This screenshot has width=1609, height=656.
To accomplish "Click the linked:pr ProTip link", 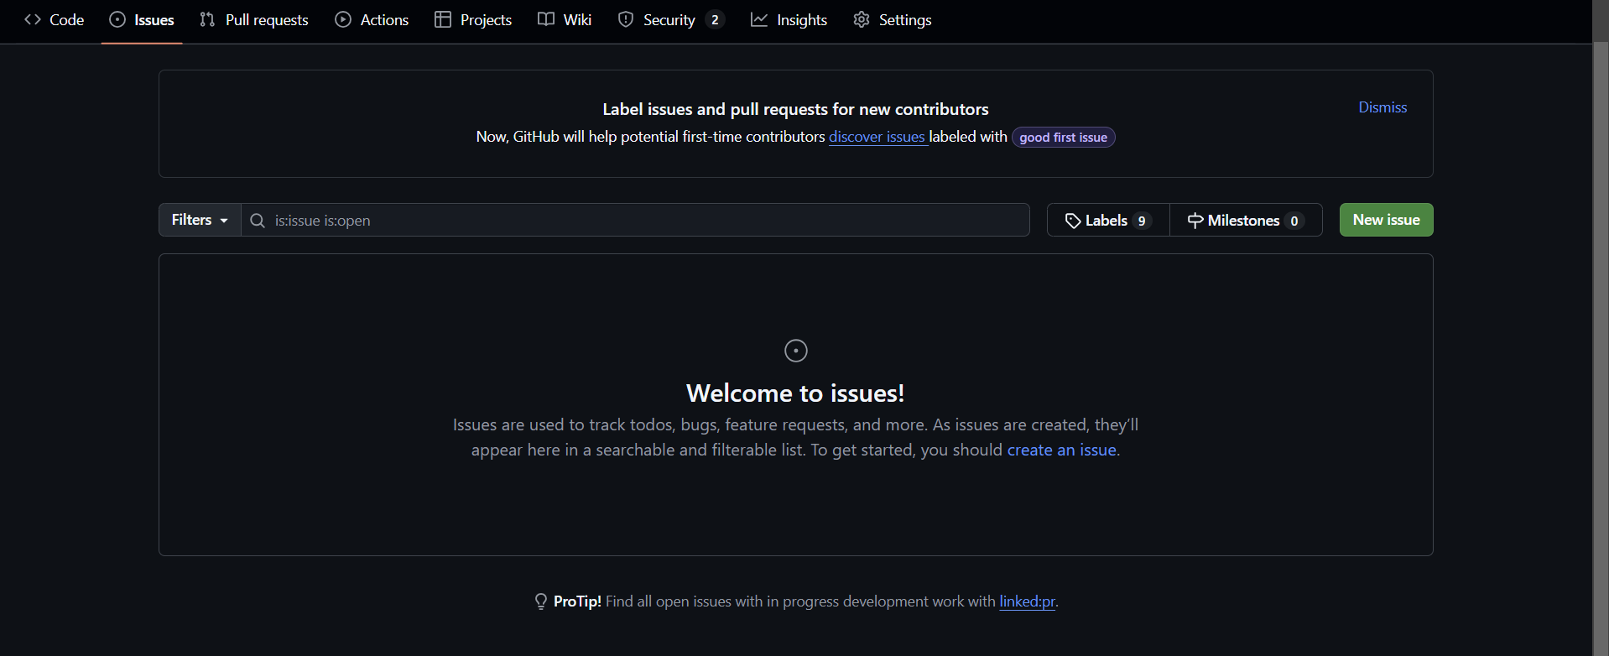I will [1028, 601].
